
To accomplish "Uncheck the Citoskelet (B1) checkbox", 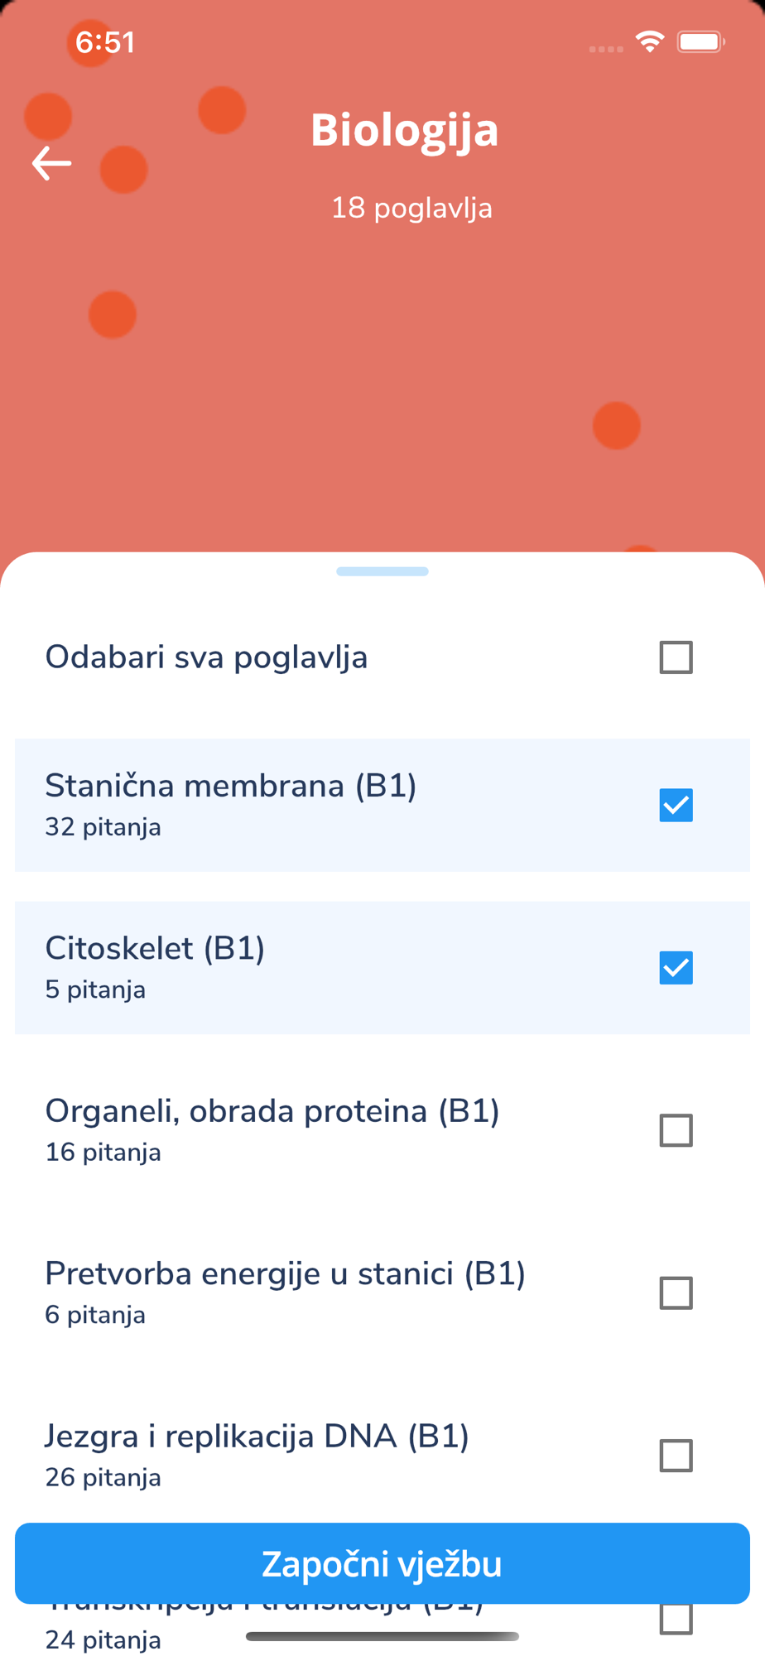I will pos(676,967).
